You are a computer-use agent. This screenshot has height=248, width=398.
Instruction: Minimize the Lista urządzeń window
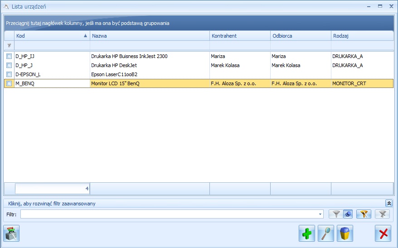(369, 7)
